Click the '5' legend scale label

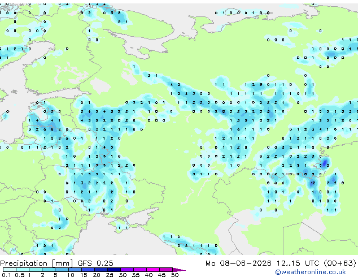point(55,275)
